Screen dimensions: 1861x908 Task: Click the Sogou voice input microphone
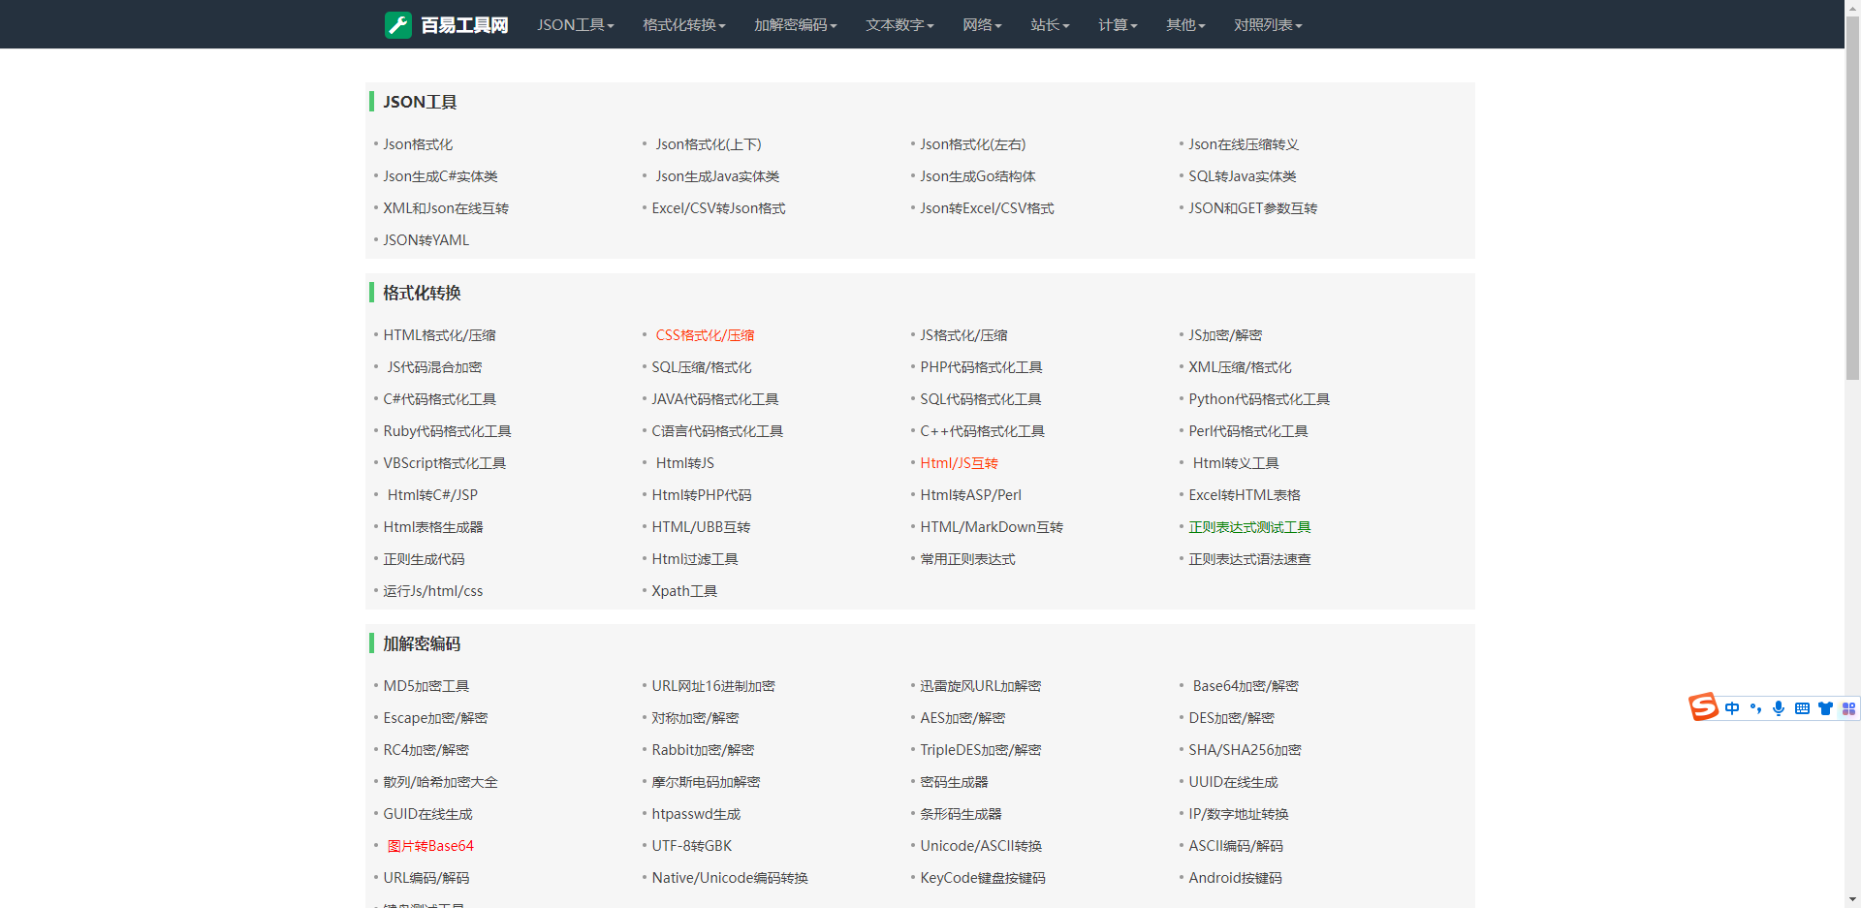pos(1779,708)
